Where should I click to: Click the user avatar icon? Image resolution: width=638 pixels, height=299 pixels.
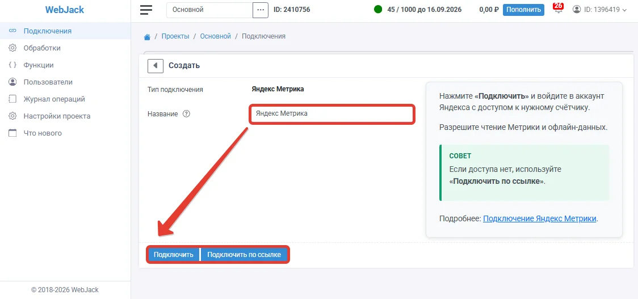pos(577,9)
